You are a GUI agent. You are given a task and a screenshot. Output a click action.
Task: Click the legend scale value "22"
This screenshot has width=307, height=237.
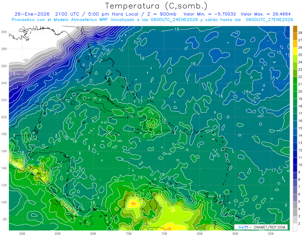(x=300, y=77)
